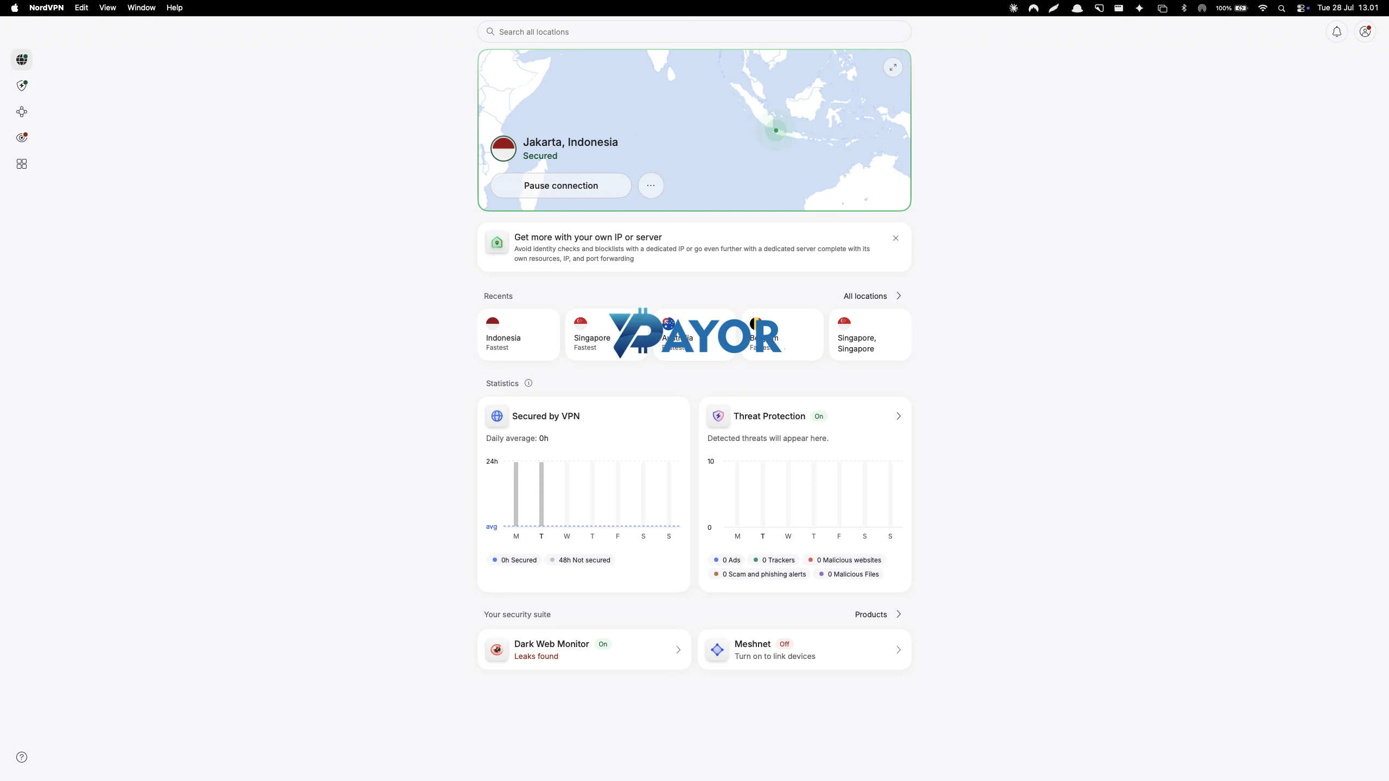Click the Meshnet card icon
The image size is (1389, 781).
pos(717,650)
